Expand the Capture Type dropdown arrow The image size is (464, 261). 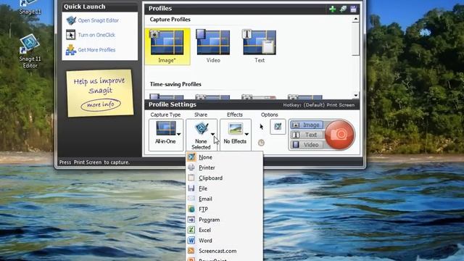179,134
